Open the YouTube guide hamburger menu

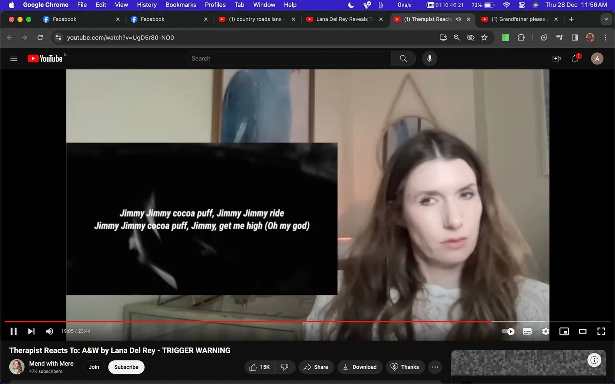[x=13, y=58]
